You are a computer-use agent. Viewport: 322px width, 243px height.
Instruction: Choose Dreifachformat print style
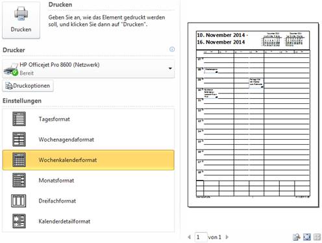point(88,201)
